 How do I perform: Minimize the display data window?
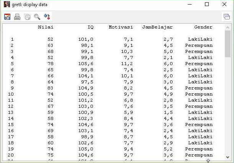click(189, 5)
